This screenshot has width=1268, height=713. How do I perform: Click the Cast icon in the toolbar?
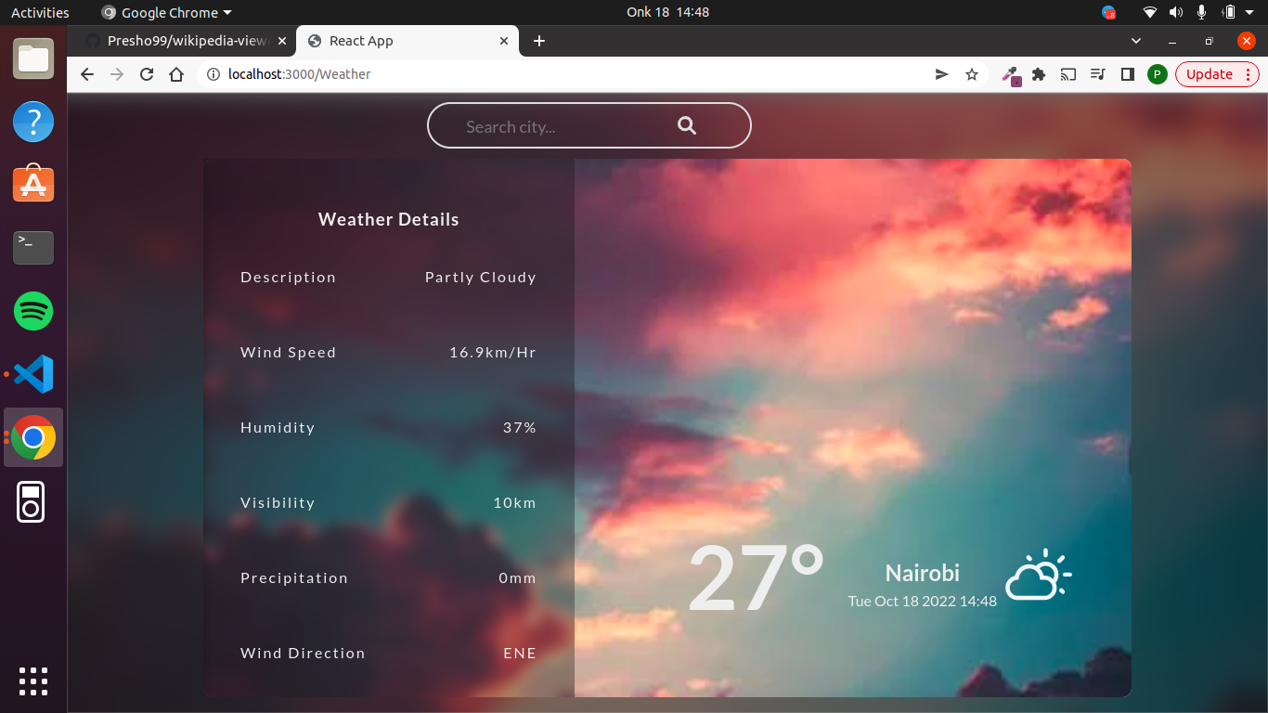(x=1067, y=74)
